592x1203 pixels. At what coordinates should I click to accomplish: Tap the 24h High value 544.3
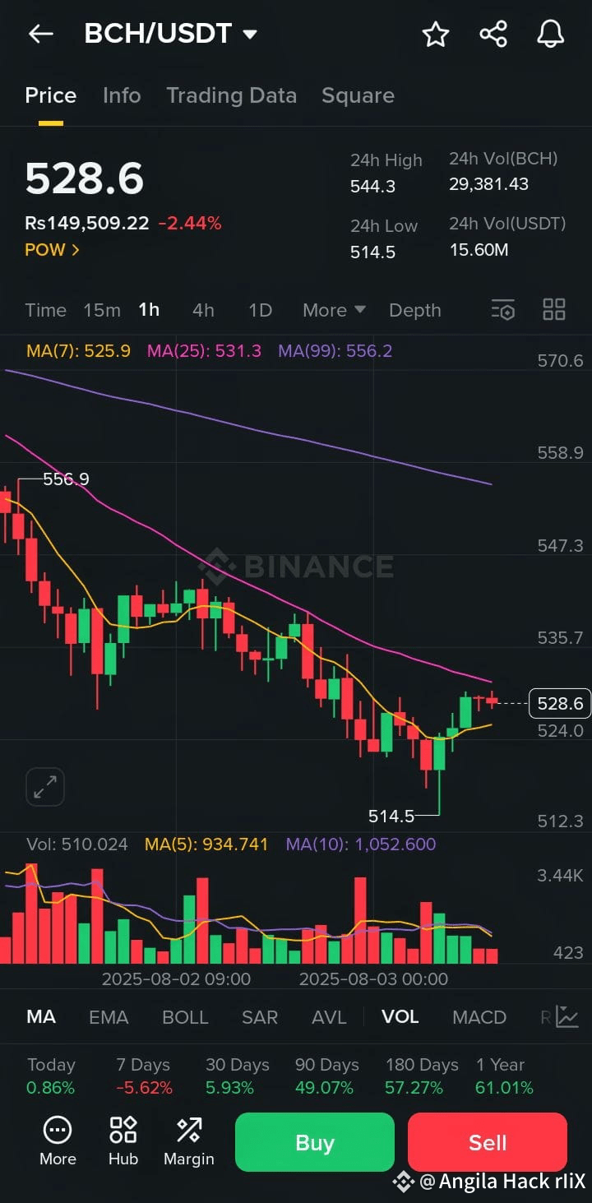pyautogui.click(x=373, y=187)
